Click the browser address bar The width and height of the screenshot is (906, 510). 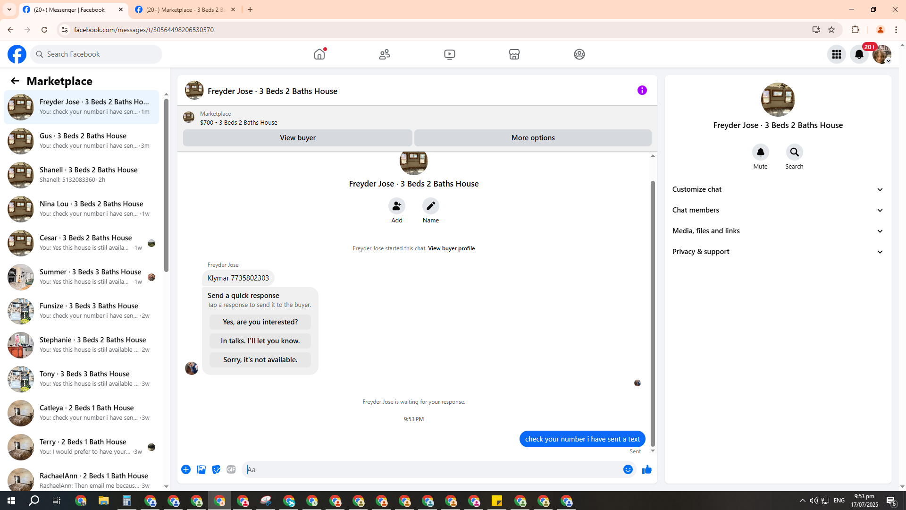point(439,30)
